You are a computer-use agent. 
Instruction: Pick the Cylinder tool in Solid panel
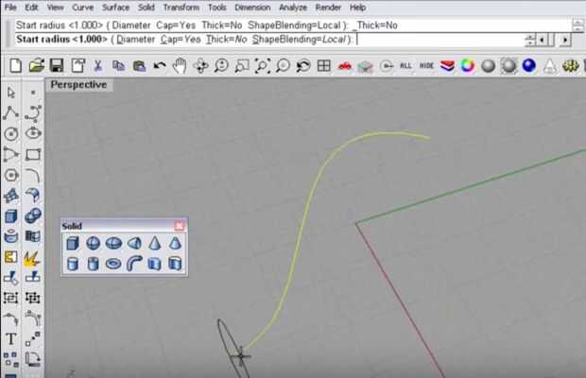point(73,264)
